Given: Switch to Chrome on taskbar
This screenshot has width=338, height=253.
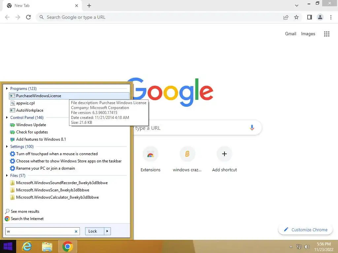Looking at the screenshot, I should (67, 246).
